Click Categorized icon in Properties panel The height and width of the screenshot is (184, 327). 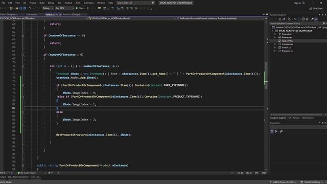click(x=272, y=131)
